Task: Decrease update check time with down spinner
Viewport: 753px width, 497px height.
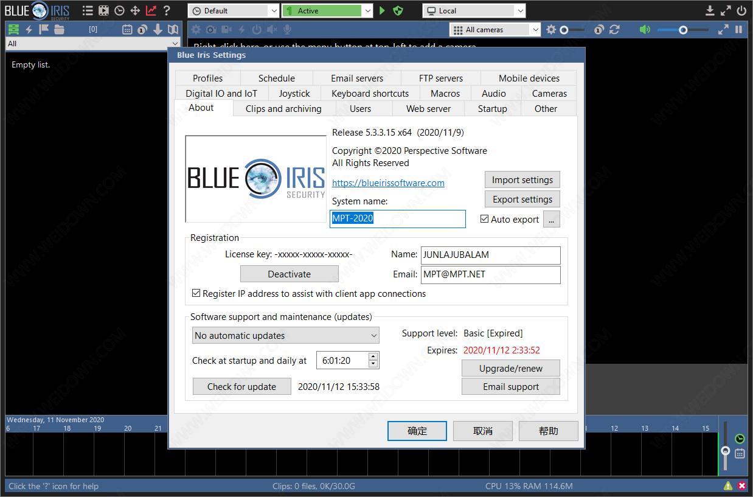Action: click(373, 364)
